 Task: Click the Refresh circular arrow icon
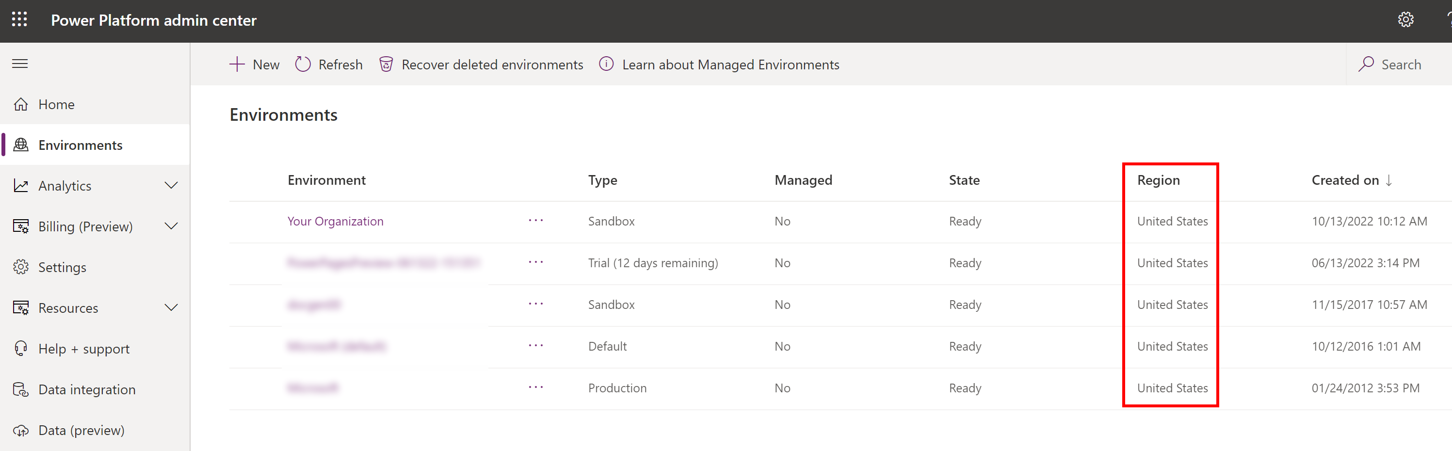point(303,65)
